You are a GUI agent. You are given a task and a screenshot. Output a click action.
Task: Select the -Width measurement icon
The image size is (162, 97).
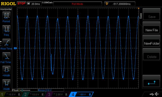(x=6, y=83)
